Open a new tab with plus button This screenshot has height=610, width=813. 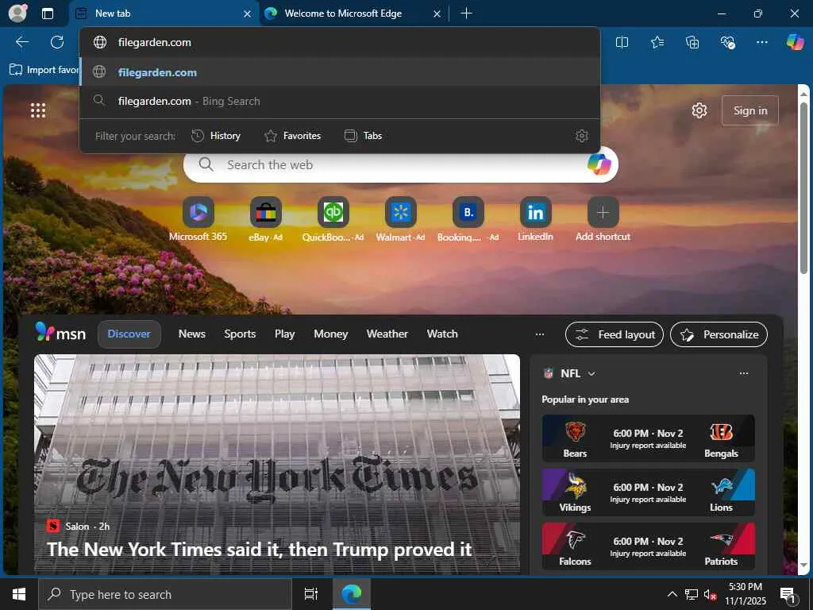coord(466,14)
